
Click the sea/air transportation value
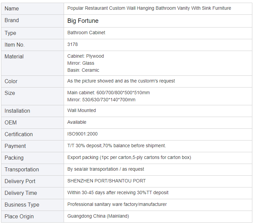(x=106, y=169)
